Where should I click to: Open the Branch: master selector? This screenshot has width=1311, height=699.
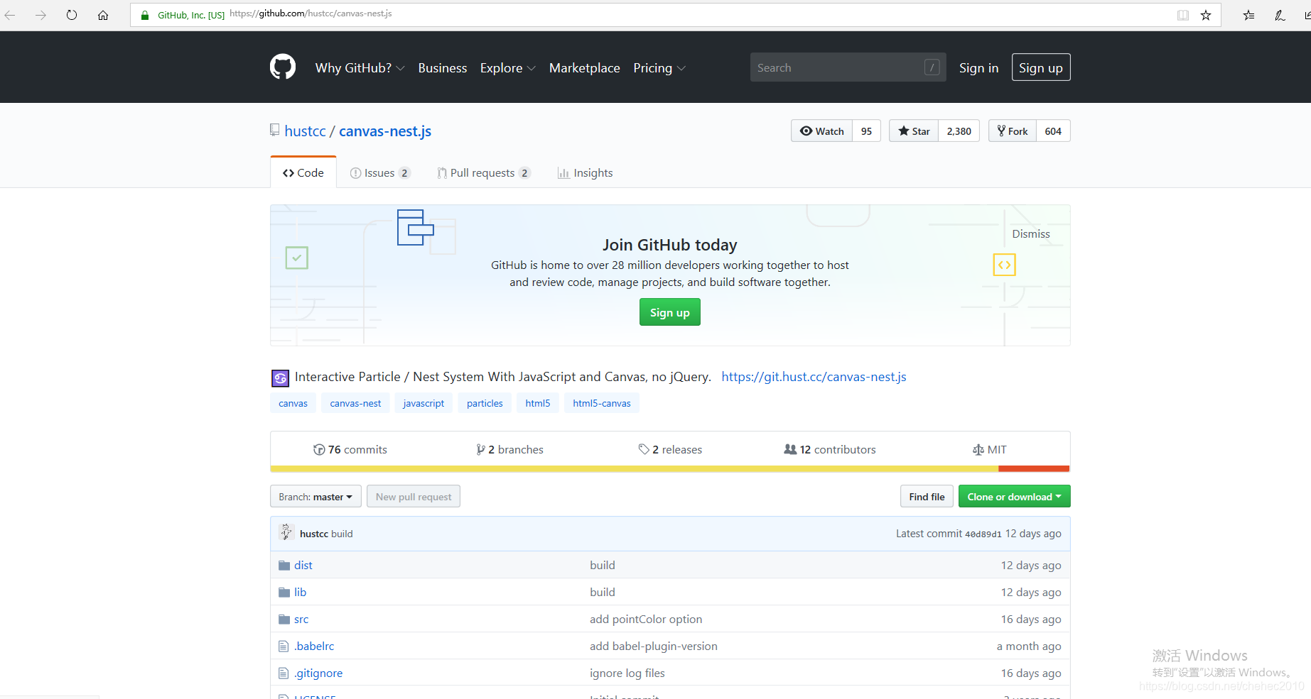(315, 497)
